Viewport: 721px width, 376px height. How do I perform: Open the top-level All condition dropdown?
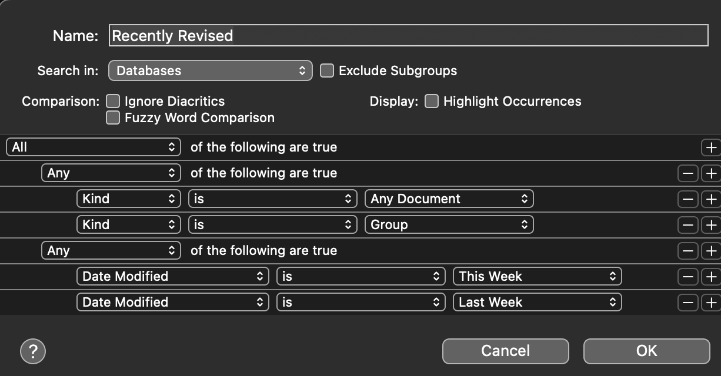coord(93,147)
